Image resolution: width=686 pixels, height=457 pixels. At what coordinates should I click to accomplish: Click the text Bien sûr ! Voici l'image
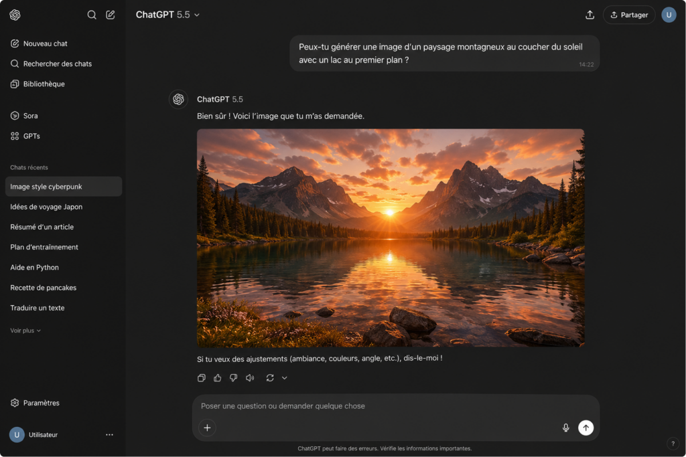click(x=281, y=116)
